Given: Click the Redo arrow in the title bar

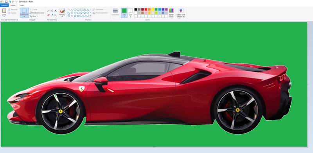Looking at the screenshot, I should pos(13,2).
